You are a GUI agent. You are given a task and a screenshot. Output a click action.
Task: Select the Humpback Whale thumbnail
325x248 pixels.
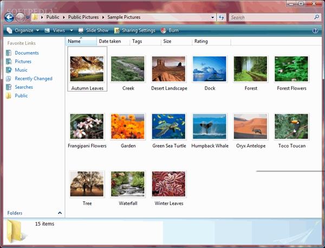pos(210,127)
